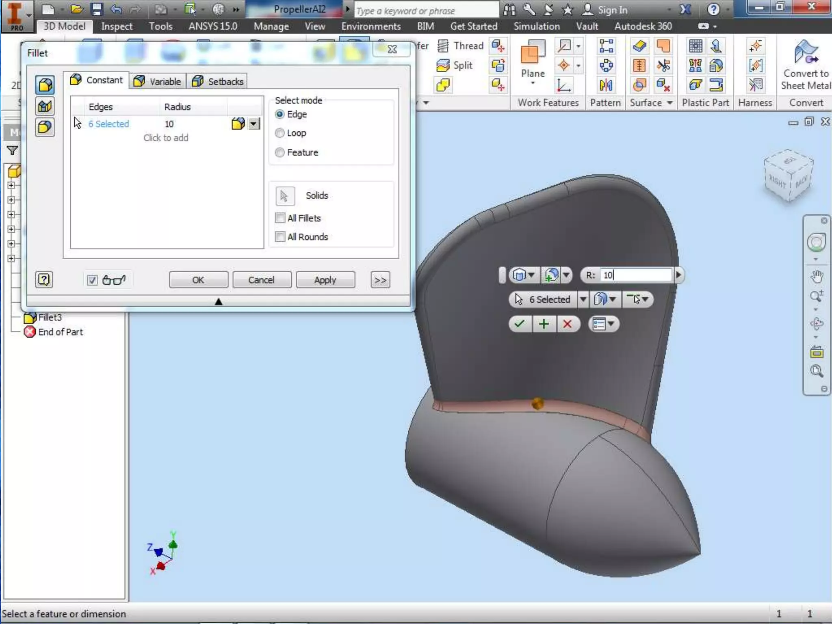Enable All Fillets checkbox
The image size is (832, 624).
coord(280,218)
